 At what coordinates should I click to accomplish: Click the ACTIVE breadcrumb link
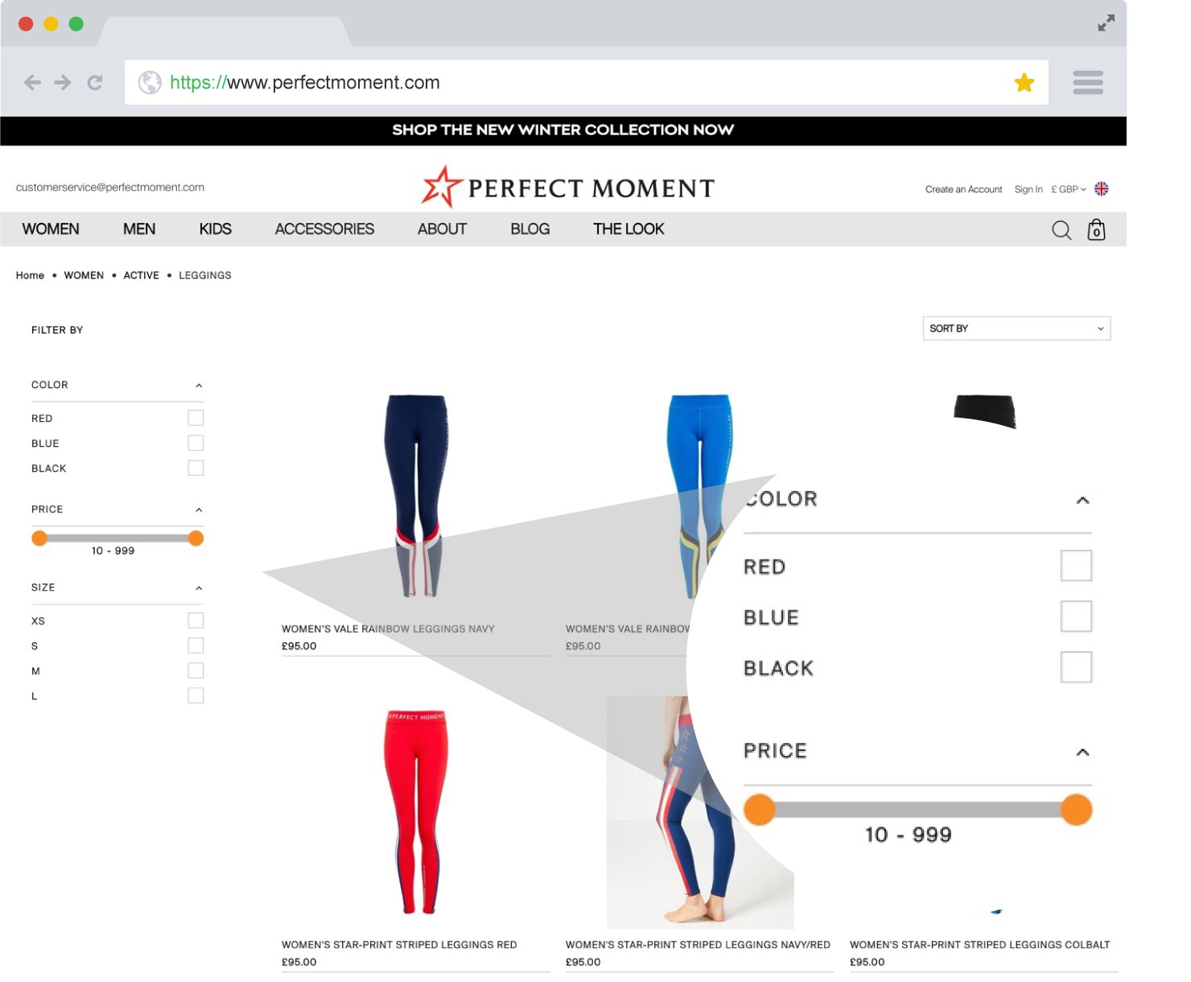pyautogui.click(x=141, y=275)
